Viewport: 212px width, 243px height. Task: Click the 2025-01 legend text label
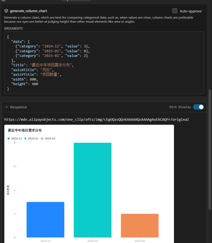pos(33,138)
